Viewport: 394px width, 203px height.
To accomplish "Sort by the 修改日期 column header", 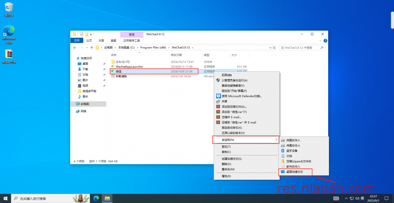I will tap(176, 55).
